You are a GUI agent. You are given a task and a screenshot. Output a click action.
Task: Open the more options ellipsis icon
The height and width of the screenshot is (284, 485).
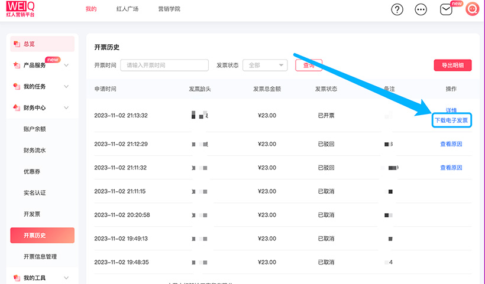(421, 9)
